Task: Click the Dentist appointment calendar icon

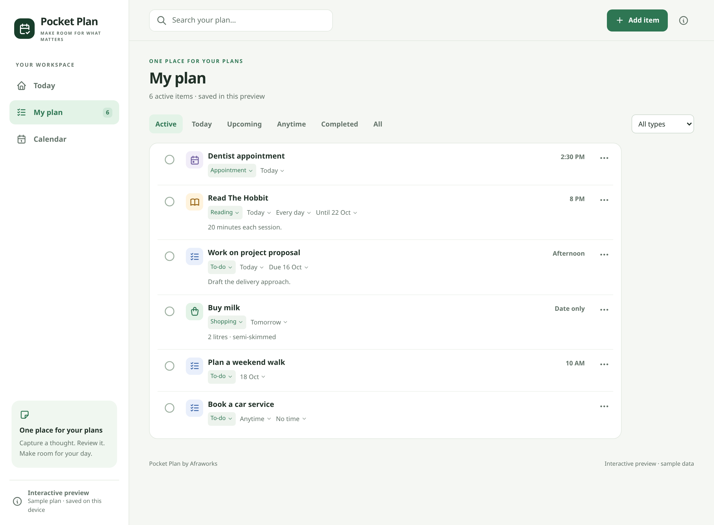Action: (x=195, y=160)
